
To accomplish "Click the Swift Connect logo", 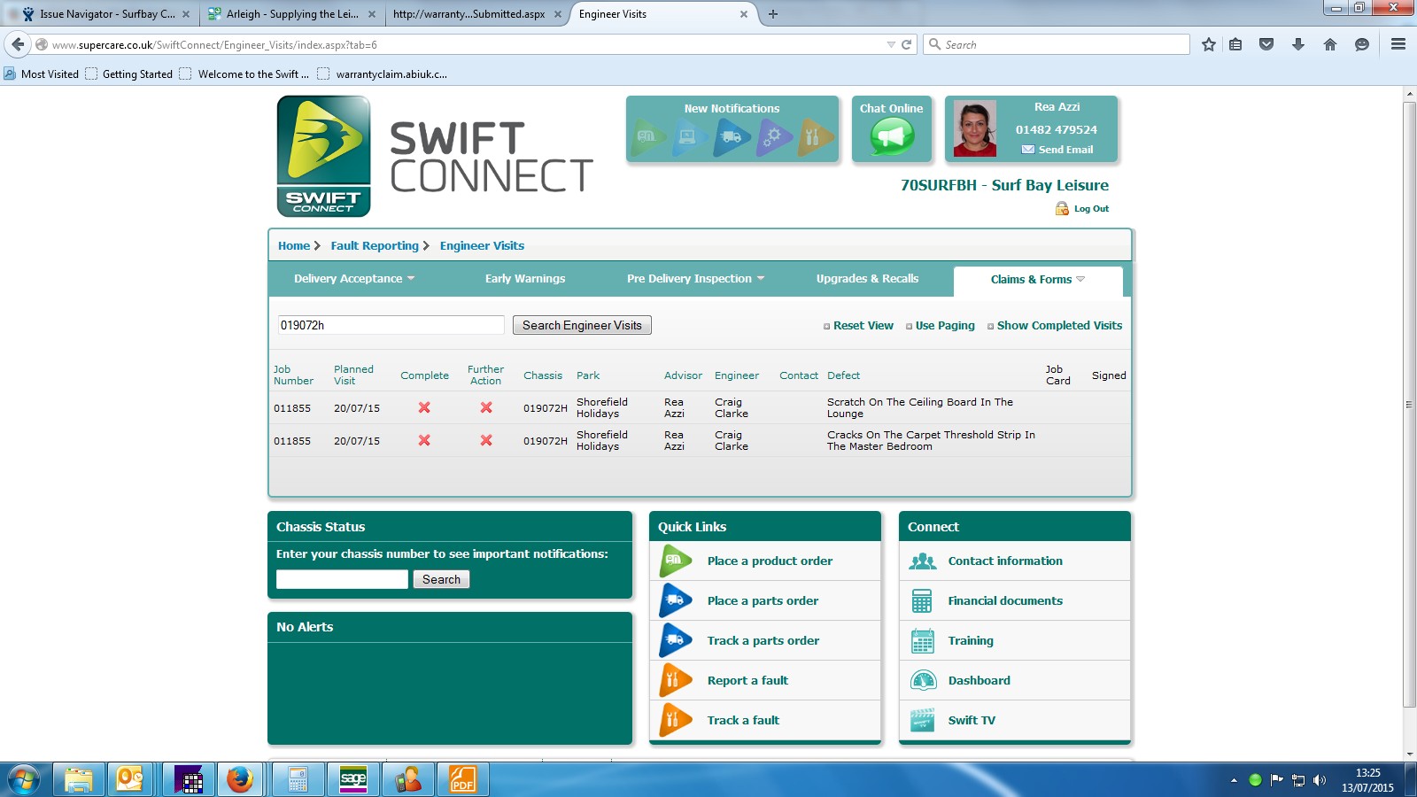I will pos(323,156).
